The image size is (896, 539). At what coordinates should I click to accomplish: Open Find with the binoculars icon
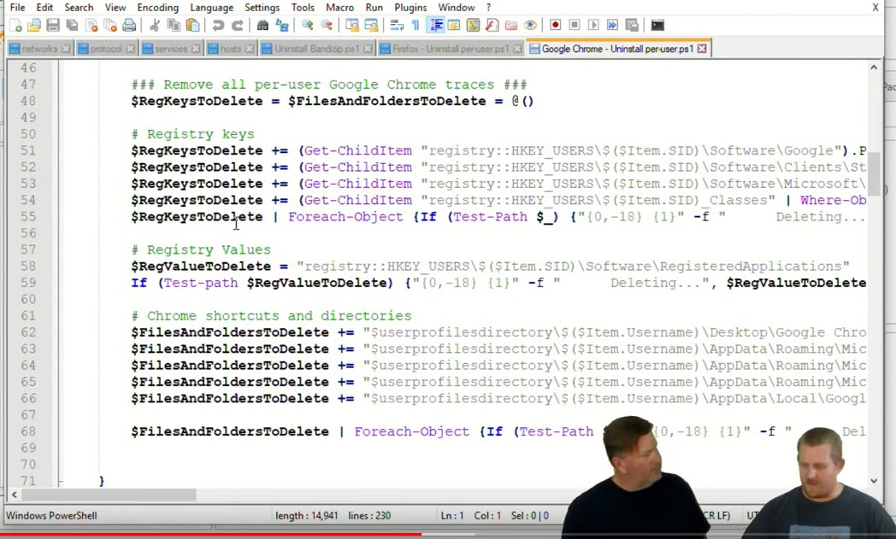click(x=262, y=25)
